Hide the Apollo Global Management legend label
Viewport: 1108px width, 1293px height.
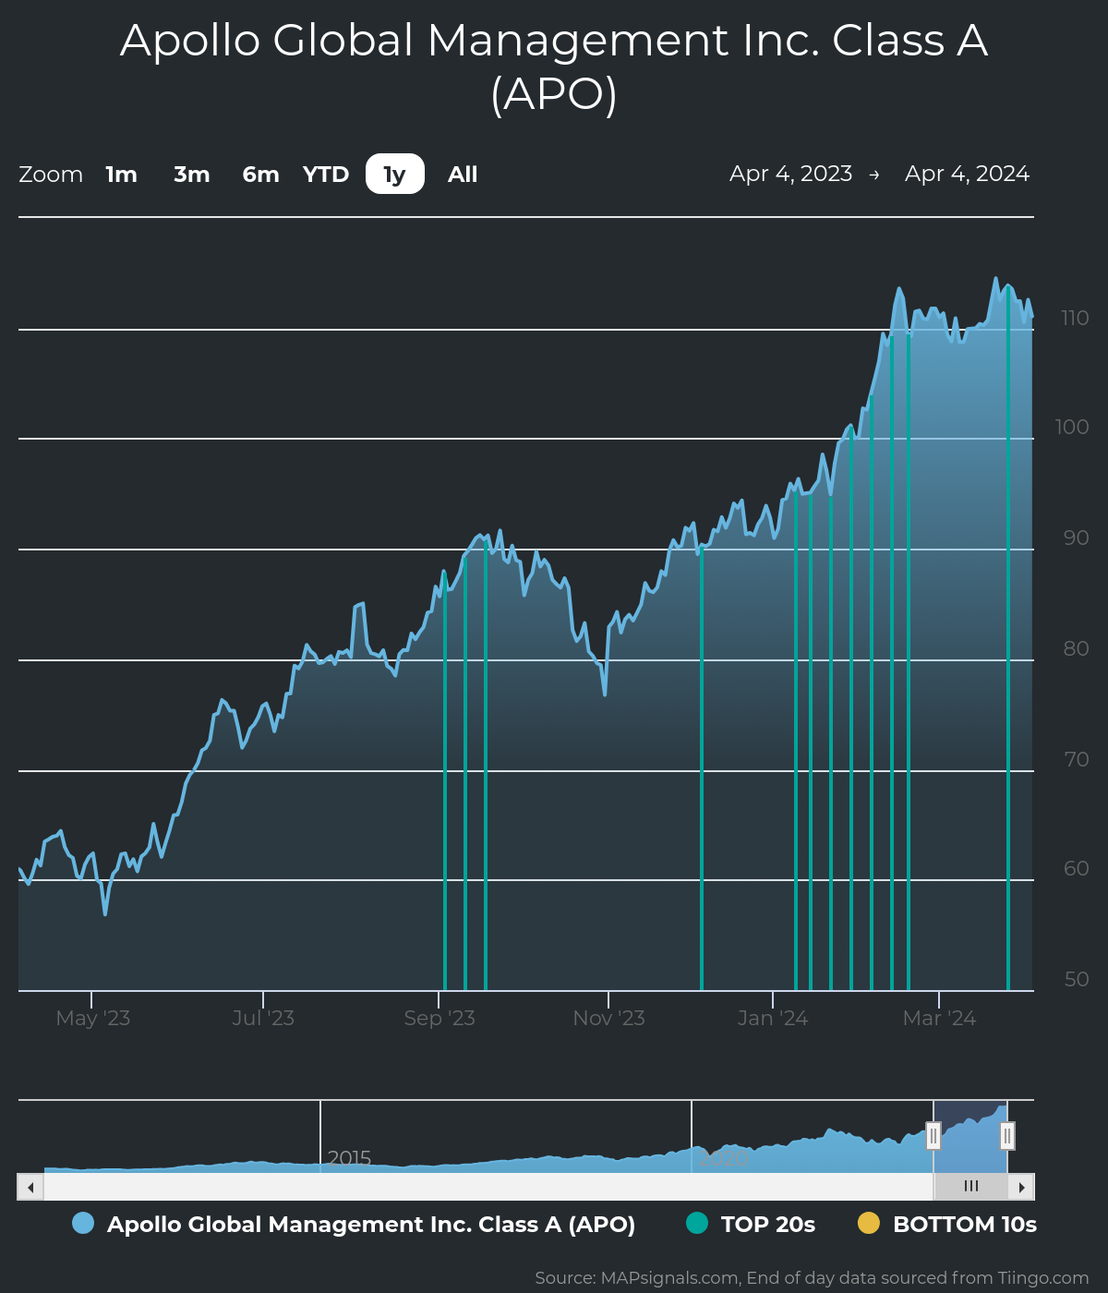[x=371, y=1225]
